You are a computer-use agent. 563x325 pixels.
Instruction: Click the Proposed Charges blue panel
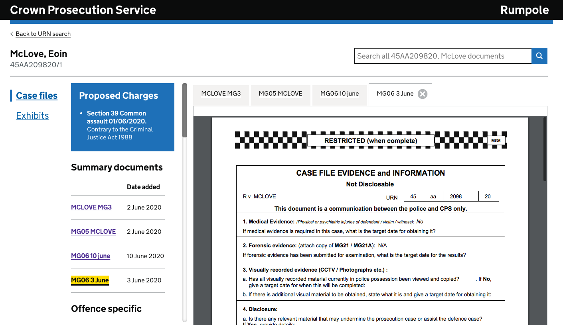click(122, 117)
